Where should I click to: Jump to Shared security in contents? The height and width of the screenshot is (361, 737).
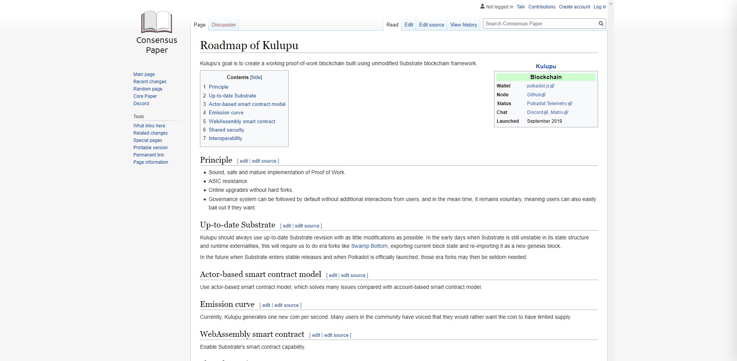226,130
